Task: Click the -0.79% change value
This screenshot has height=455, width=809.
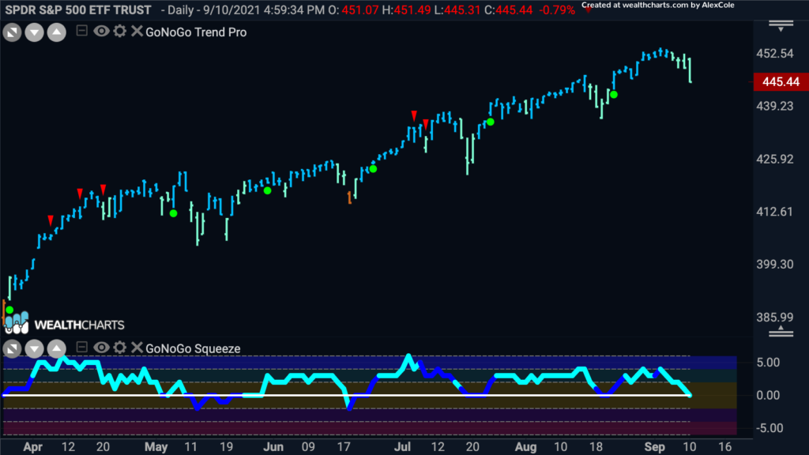Action: point(557,9)
